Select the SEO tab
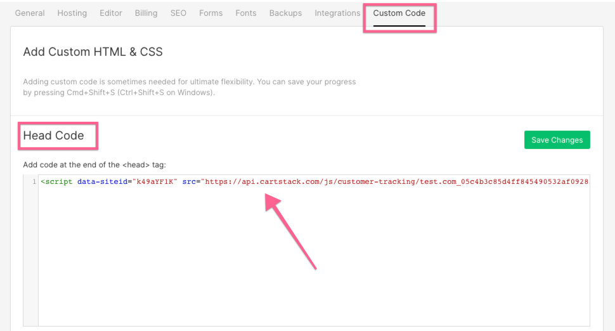Image resolution: width=615 pixels, height=331 pixels. click(x=178, y=13)
